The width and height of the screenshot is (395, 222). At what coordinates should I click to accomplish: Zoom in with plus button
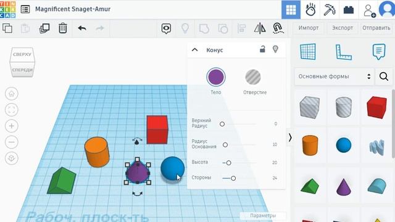[x=12, y=126]
